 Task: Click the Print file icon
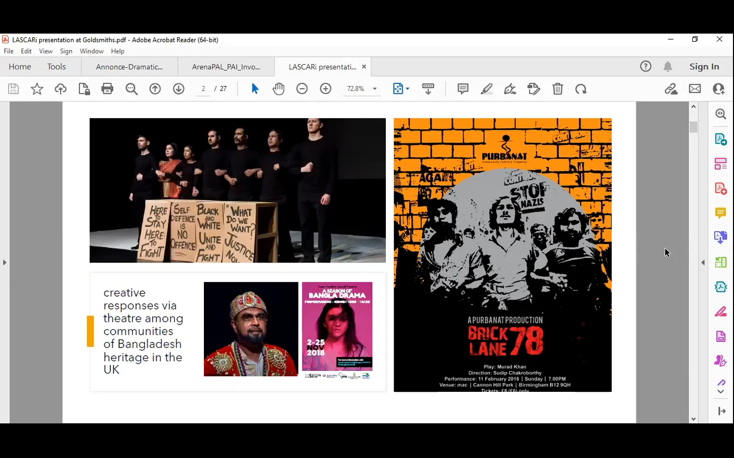[x=107, y=89]
